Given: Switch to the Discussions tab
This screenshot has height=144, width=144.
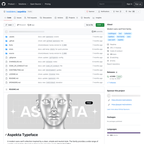Looking at the screenshot, I should pyautogui.click(x=46, y=18).
